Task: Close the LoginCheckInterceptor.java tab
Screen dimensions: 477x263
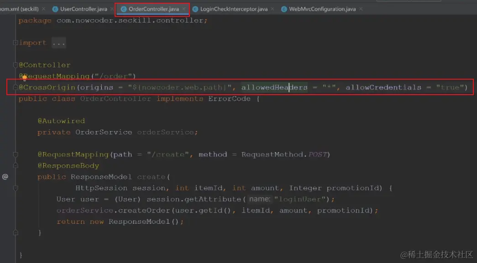Action: (x=273, y=9)
